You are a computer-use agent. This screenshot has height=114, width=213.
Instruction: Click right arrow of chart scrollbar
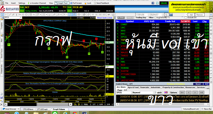click(71, 104)
